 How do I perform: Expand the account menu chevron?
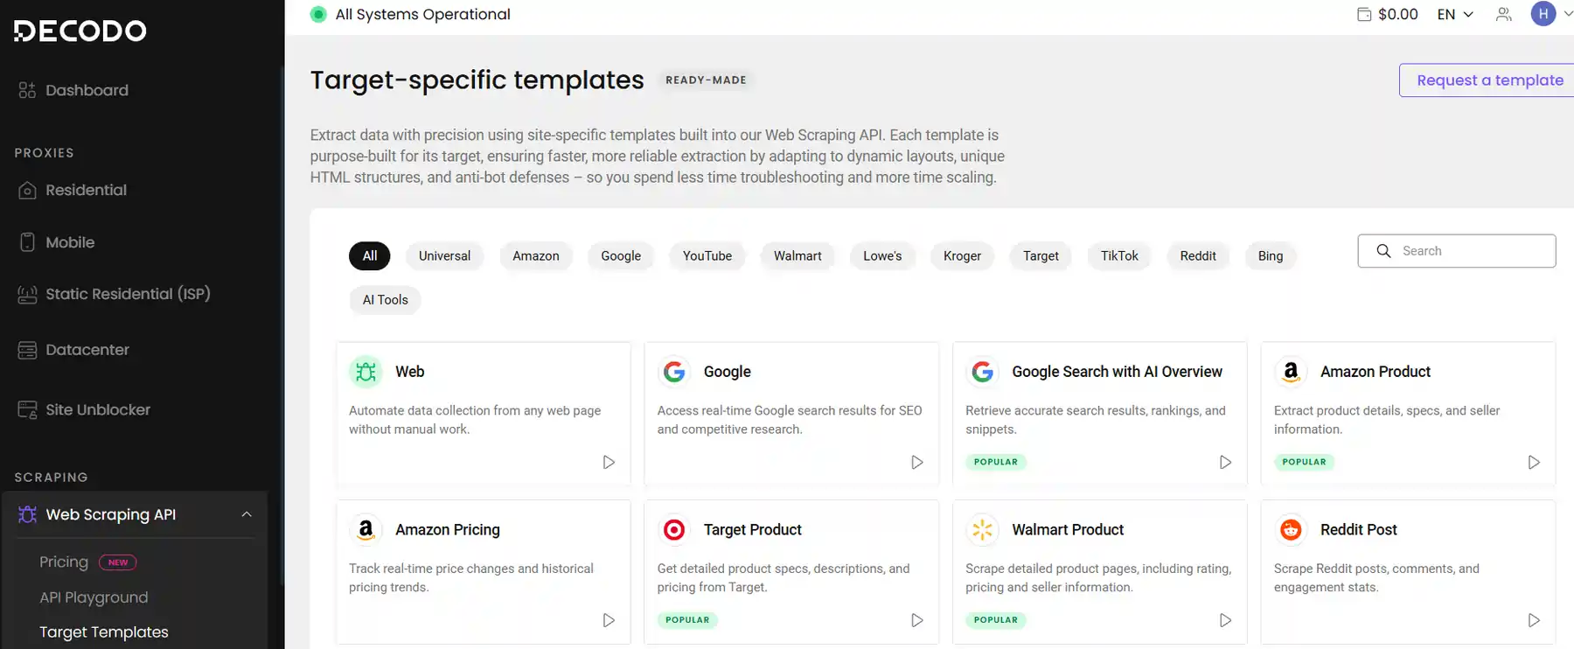pos(1568,14)
